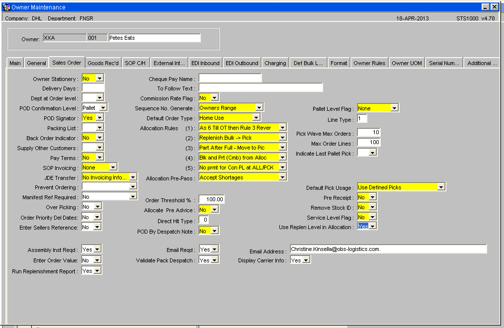Viewport: 504px width, 328px height.
Task: Click the Cheque Pay Name field
Action: (230, 78)
